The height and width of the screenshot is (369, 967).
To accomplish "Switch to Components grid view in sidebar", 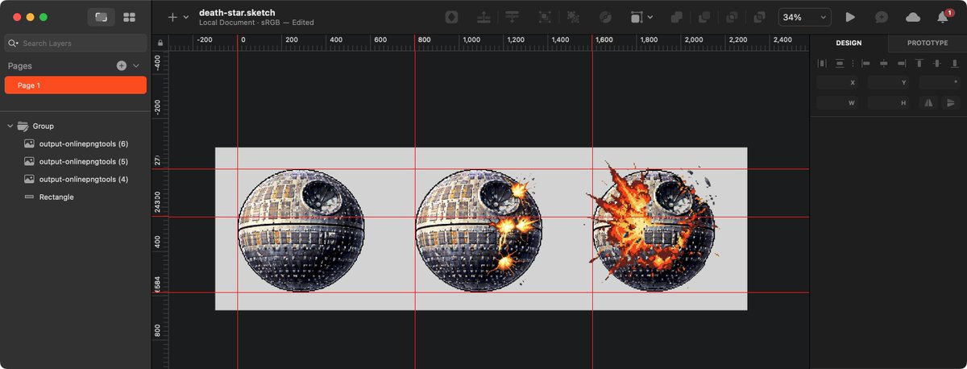I will (x=129, y=17).
